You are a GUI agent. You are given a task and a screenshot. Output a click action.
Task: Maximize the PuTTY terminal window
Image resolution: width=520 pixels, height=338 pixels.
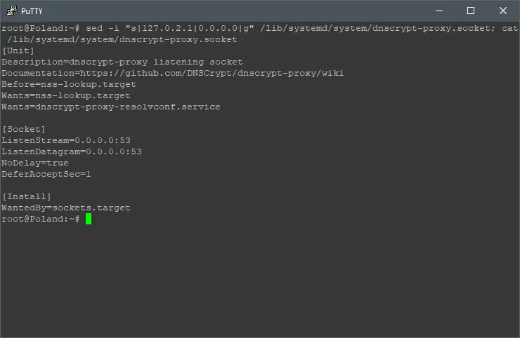(471, 11)
